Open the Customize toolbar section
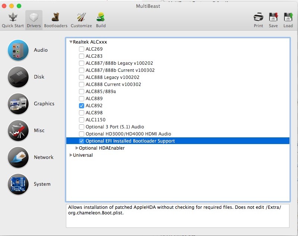This screenshot has width=298, height=236. point(81,20)
